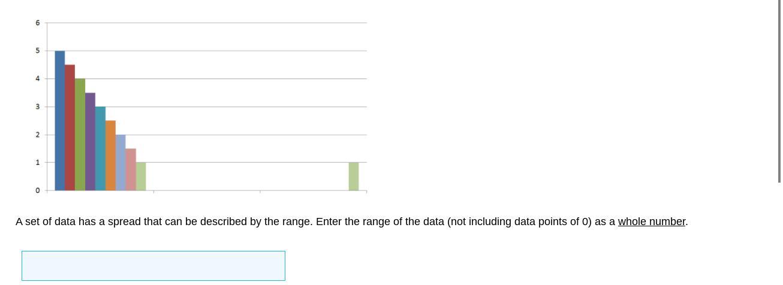The height and width of the screenshot is (285, 783).
Task: Click the y-axis label 2
Action: [x=37, y=135]
